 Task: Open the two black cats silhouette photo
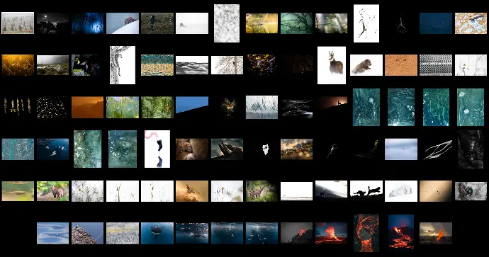pyautogui.click(x=366, y=191)
